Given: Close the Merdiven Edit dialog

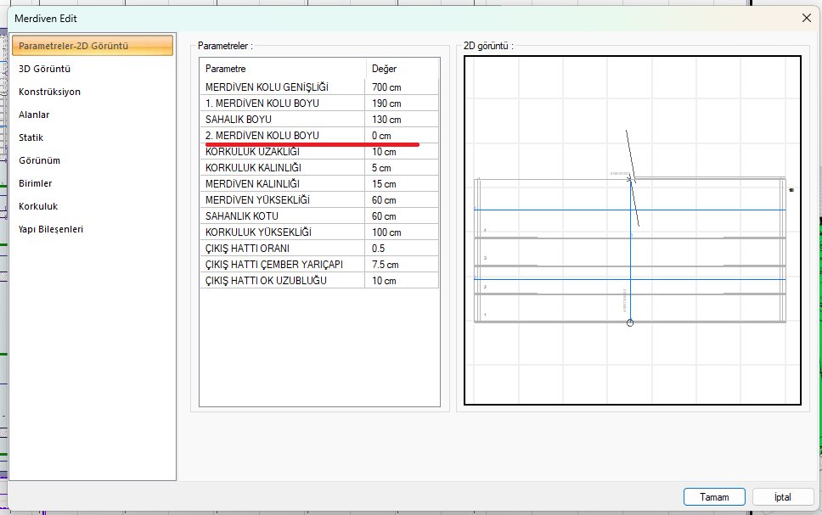Looking at the screenshot, I should (806, 19).
